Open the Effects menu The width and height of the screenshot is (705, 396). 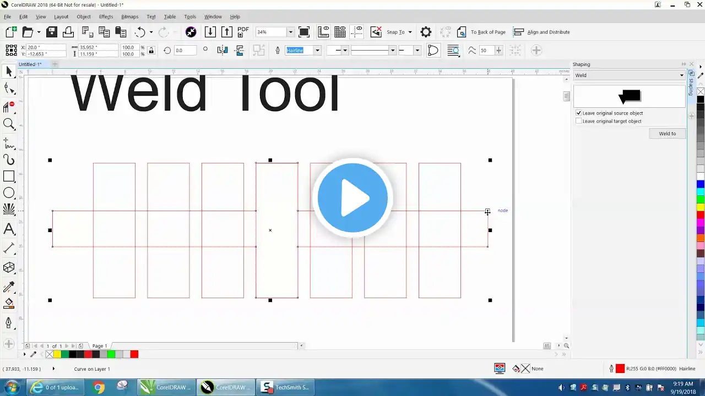pos(106,16)
